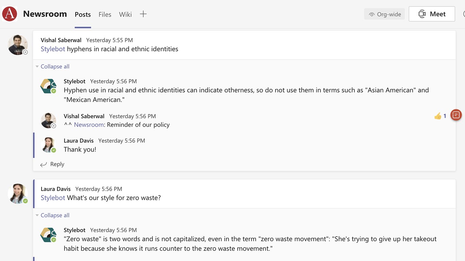This screenshot has height=261, width=465.
Task: Click Vishal Saberwal's large profile picture
Action: (18, 45)
